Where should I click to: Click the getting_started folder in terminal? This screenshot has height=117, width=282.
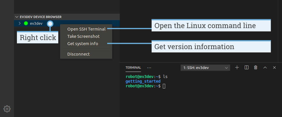coord(143,81)
